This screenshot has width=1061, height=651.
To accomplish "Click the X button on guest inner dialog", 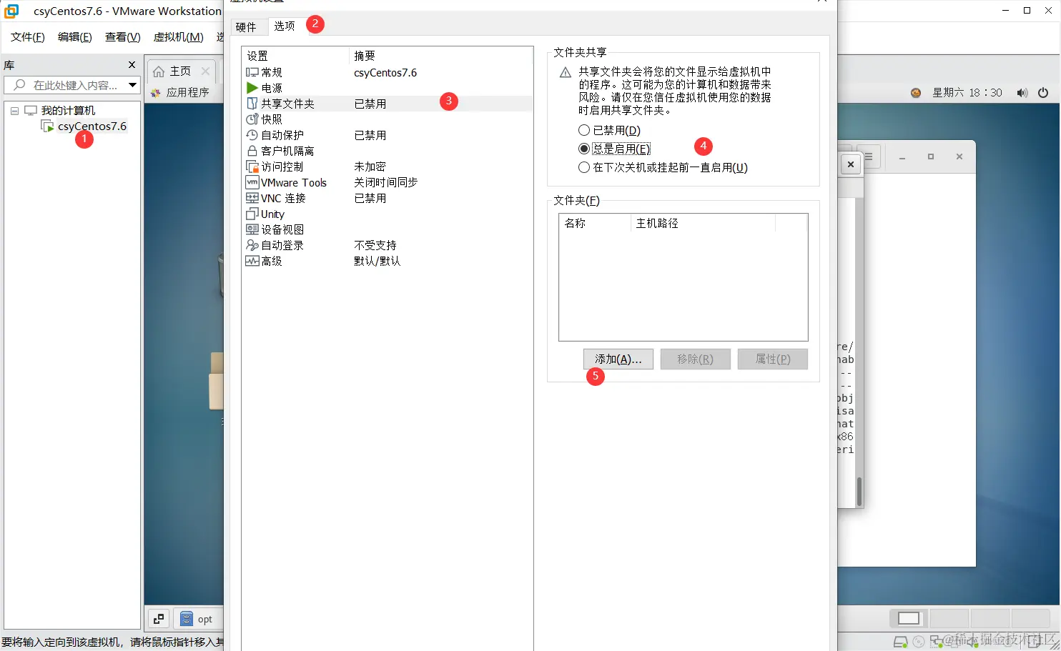I will 850,164.
